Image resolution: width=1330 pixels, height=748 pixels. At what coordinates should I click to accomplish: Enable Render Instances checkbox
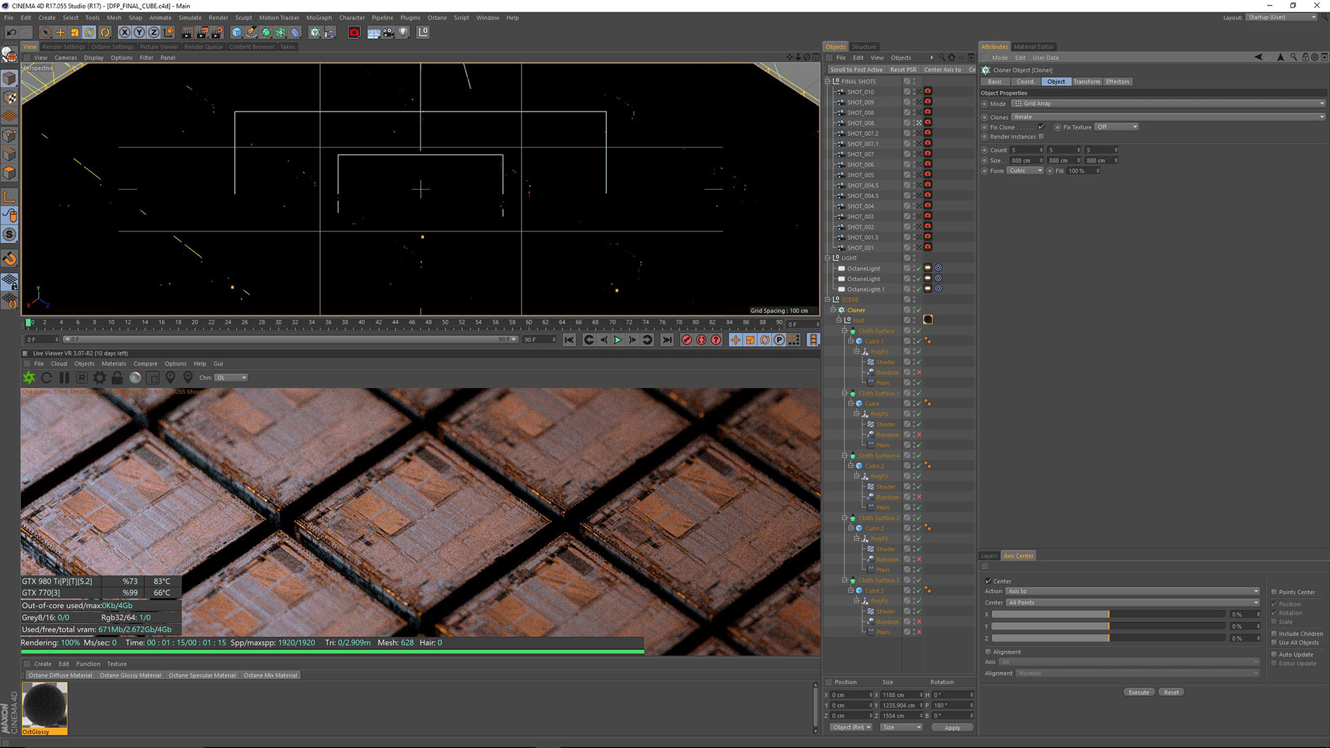[1041, 136]
